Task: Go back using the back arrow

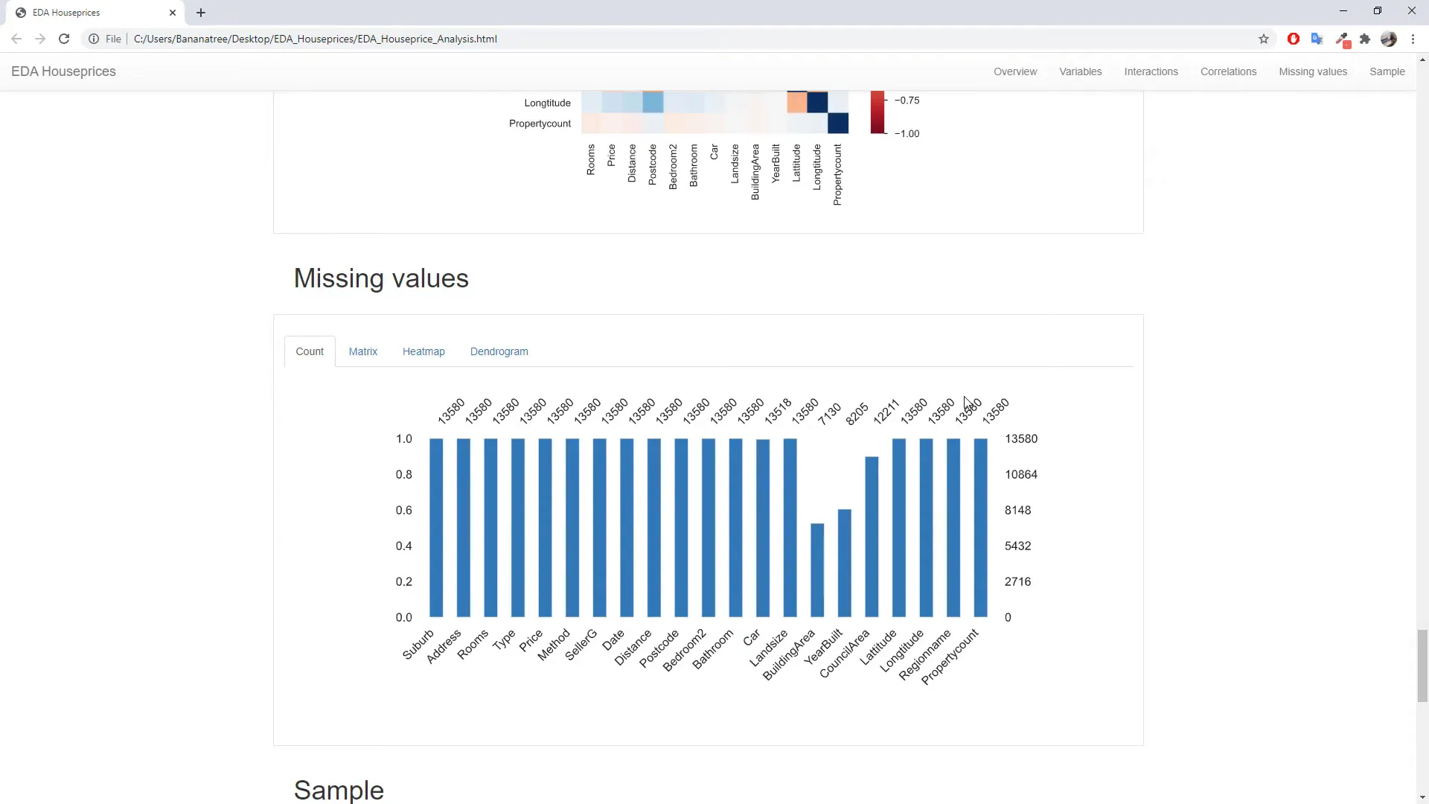Action: coord(16,39)
